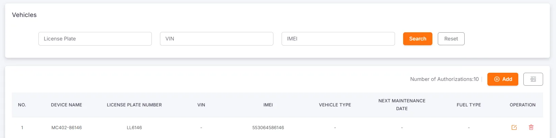The image size is (556, 138).
Task: Click the LICENSE PLATE NUMBER column header
Action: [134, 105]
